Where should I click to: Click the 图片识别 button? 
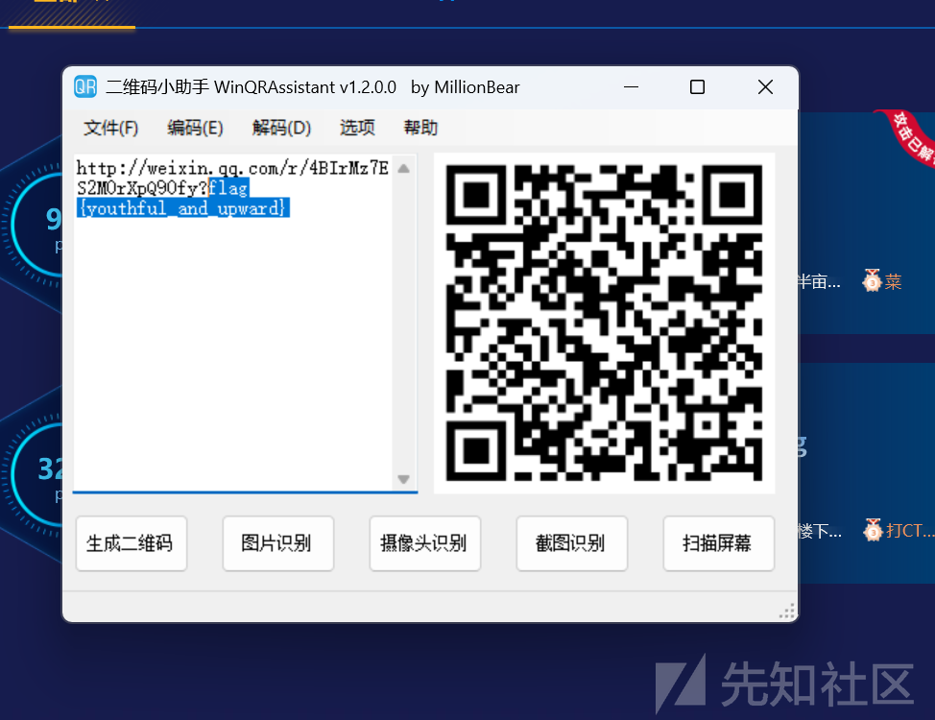coord(277,543)
